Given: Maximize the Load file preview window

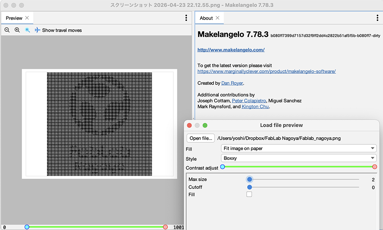Looking at the screenshot, I should [205, 125].
